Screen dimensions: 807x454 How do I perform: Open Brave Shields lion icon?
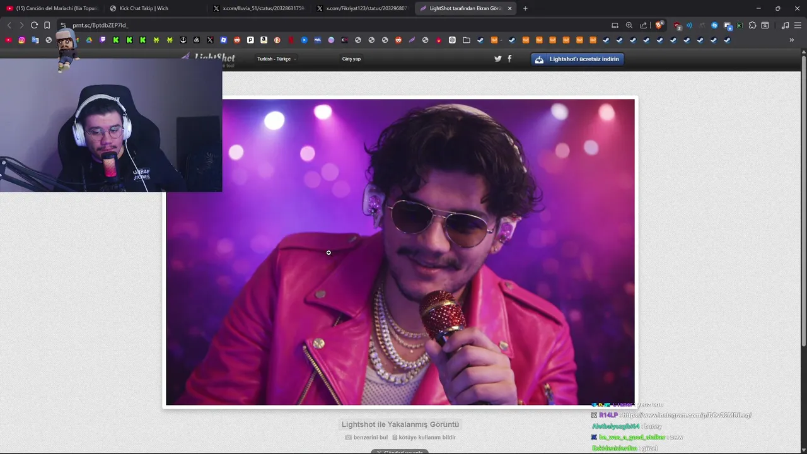pos(659,25)
